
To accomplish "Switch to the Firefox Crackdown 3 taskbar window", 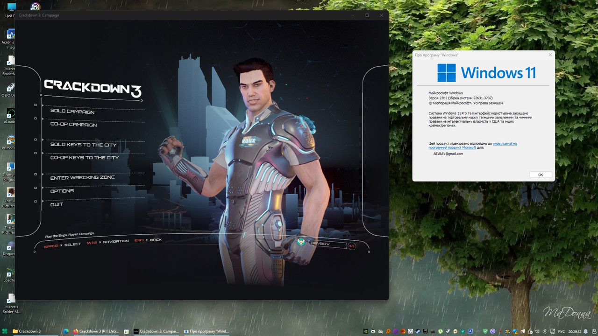I will pyautogui.click(x=96, y=331).
